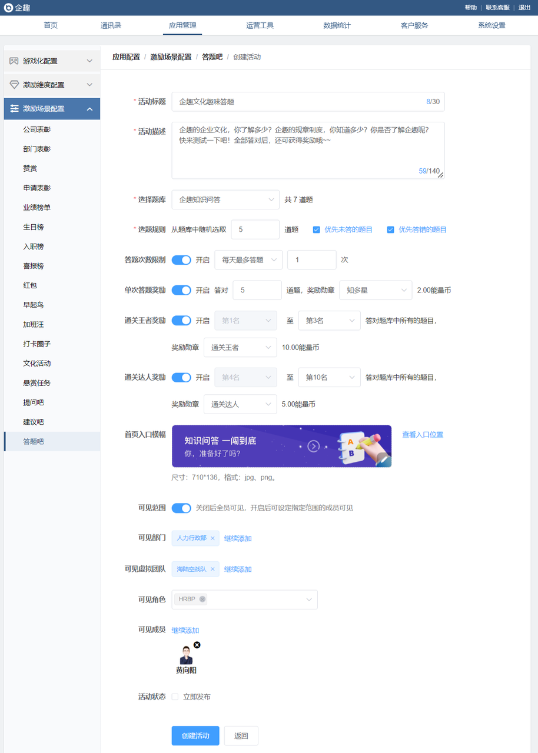Click the 游戏化配置 sidebar icon
Viewport: 538px width, 753px height.
[x=14, y=61]
